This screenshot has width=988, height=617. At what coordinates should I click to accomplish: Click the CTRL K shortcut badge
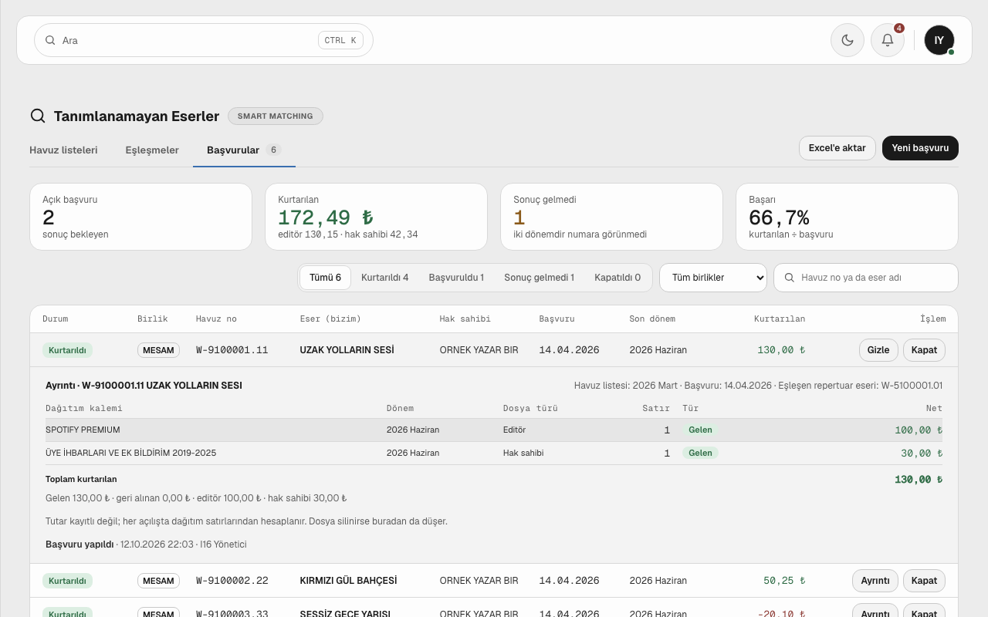(340, 40)
